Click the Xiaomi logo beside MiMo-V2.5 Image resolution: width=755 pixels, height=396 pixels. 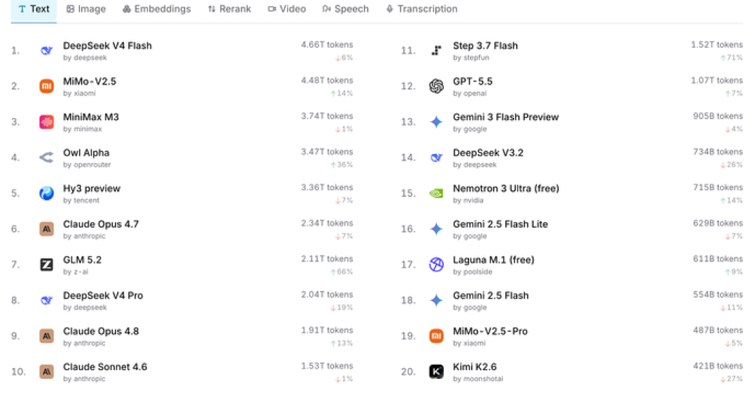pyautogui.click(x=46, y=86)
